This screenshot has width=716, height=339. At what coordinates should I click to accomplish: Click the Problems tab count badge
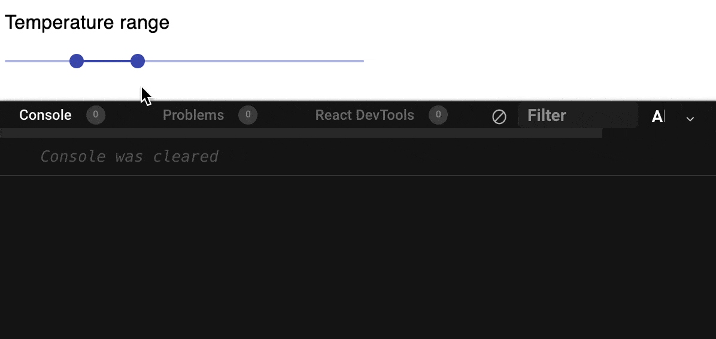248,114
